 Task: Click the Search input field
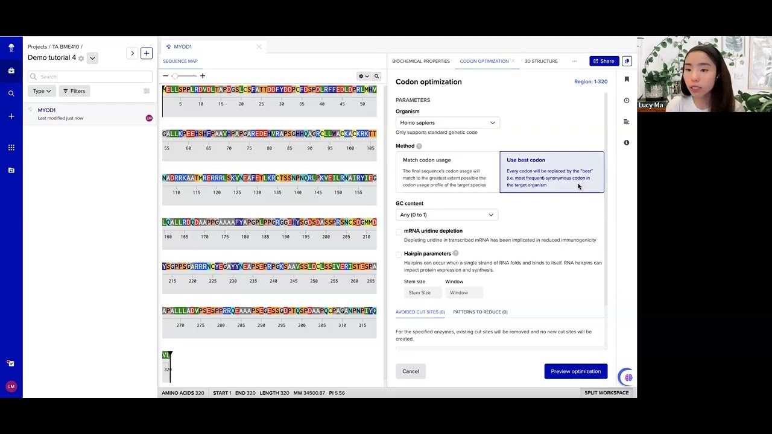(90, 77)
